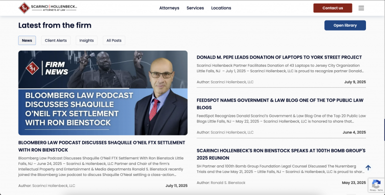Click the May 23, 2025 date

point(354,183)
